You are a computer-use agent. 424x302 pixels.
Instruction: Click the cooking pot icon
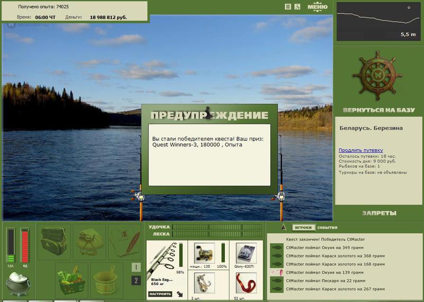coord(18,283)
